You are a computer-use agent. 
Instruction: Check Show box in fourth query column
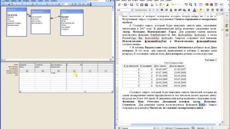[74, 71]
